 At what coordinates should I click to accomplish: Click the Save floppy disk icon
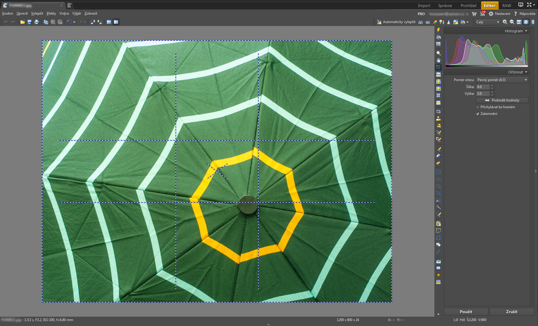point(29,22)
